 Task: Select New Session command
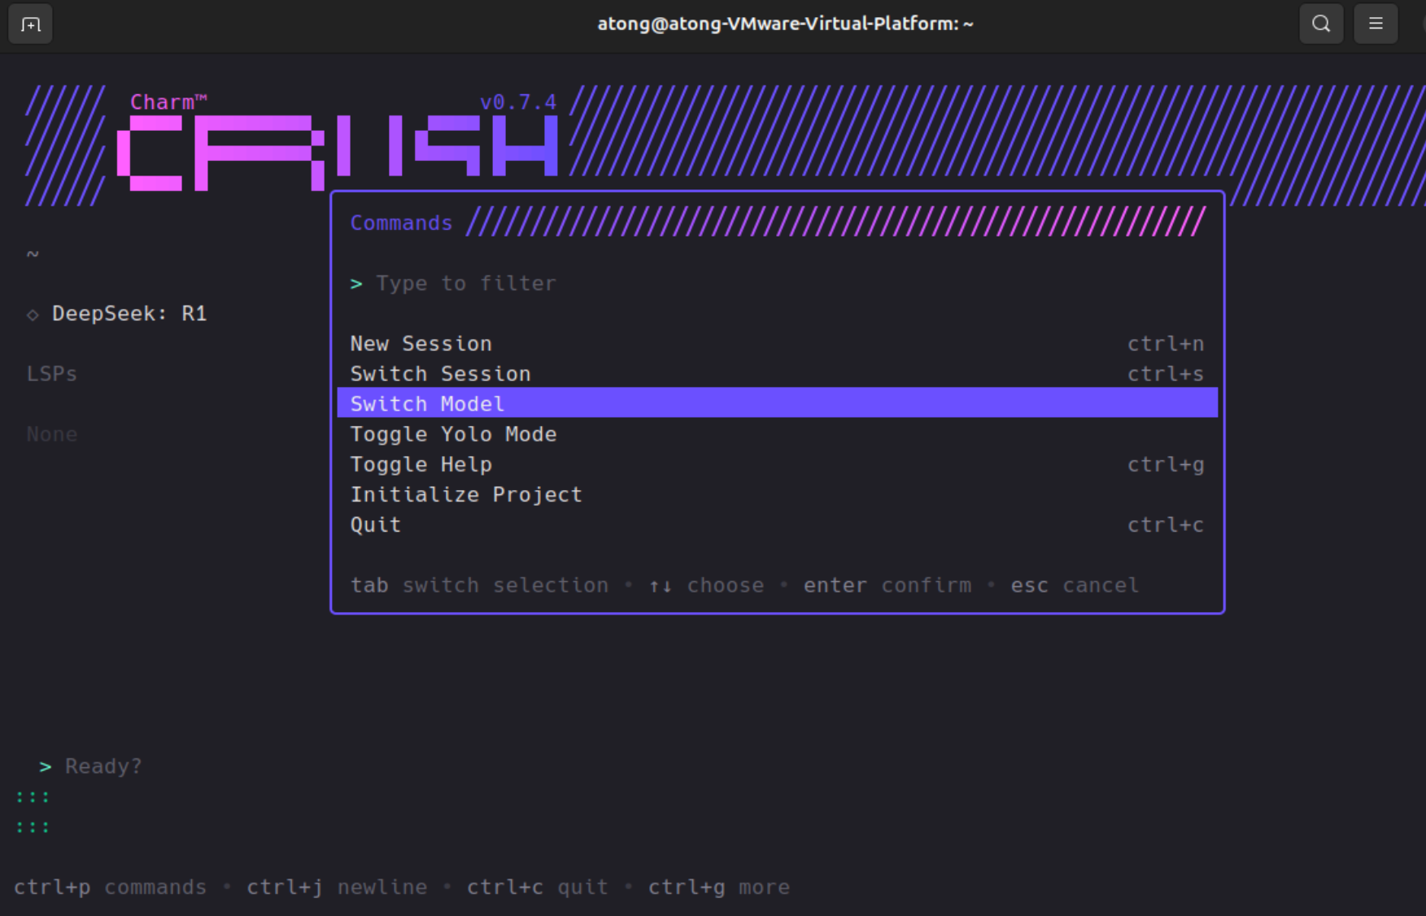777,344
